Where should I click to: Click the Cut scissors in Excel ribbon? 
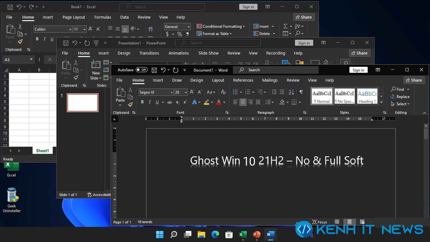click(x=20, y=27)
